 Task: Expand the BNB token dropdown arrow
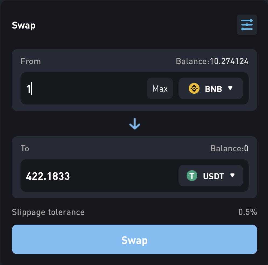click(230, 88)
